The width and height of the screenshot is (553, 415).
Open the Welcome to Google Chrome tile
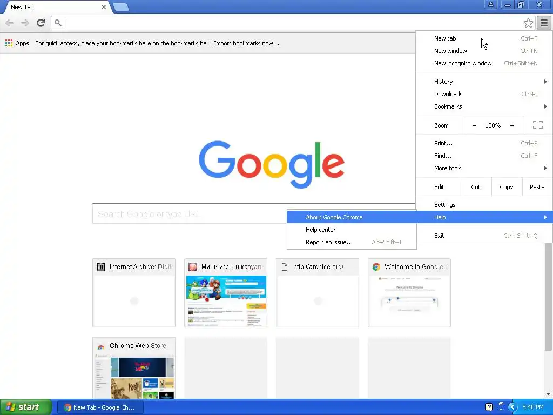pyautogui.click(x=409, y=293)
